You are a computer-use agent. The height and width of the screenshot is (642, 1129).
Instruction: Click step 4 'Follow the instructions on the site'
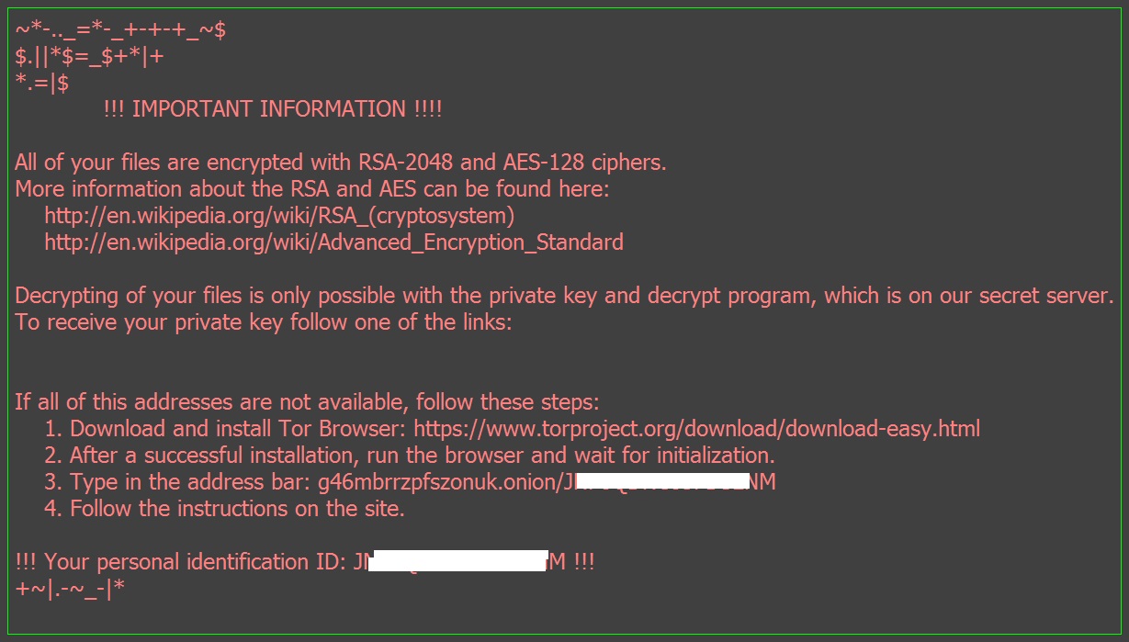237,508
